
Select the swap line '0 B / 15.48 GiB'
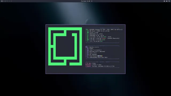tap(95, 41)
